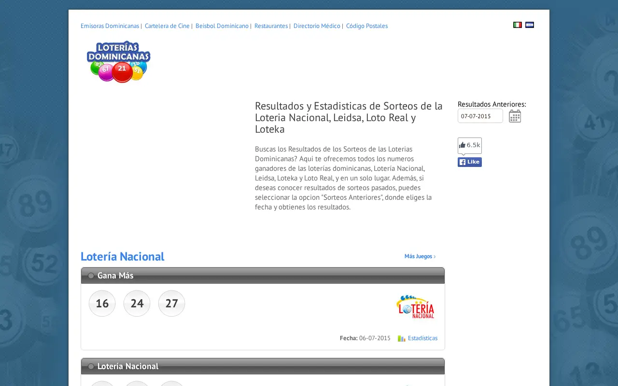Viewport: 618px width, 386px height.
Task: Open Más Juegos link
Action: point(420,256)
